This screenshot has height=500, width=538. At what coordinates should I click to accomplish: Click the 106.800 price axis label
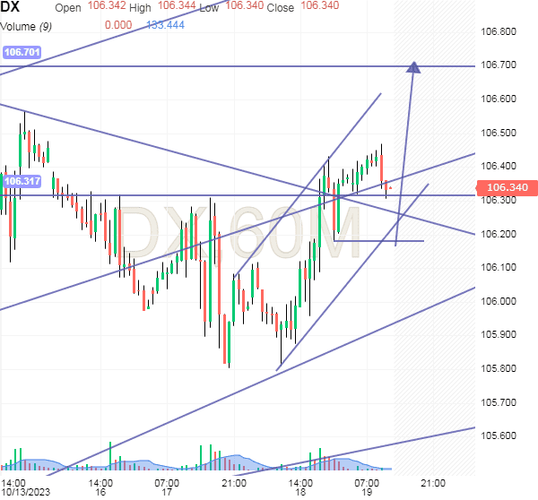coord(499,32)
